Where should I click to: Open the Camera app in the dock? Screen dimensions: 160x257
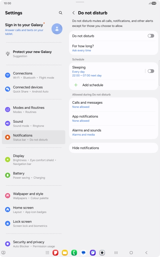102,253
